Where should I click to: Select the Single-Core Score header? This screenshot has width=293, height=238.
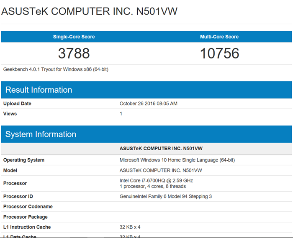click(x=74, y=37)
